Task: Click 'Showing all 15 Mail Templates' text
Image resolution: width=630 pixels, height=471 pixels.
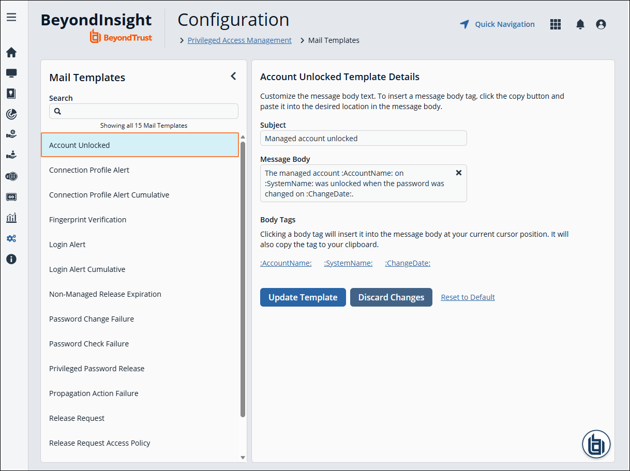Action: 144,126
